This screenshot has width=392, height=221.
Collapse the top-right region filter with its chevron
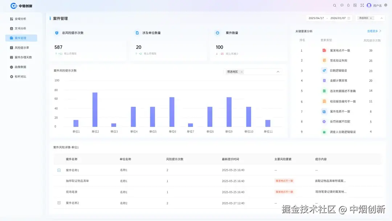tap(381, 18)
